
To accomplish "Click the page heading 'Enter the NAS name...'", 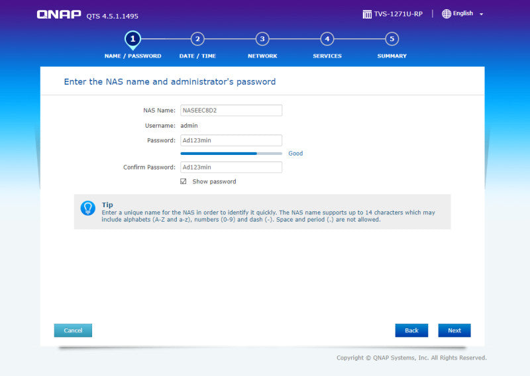I will coord(170,82).
